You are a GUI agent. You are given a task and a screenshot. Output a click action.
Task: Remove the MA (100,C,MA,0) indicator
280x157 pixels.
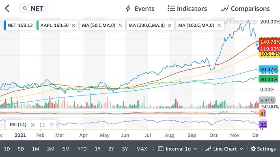click(x=219, y=25)
